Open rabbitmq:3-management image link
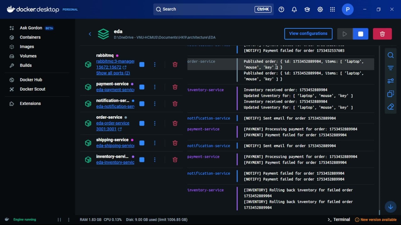Image resolution: width=401 pixels, height=225 pixels. 115,61
